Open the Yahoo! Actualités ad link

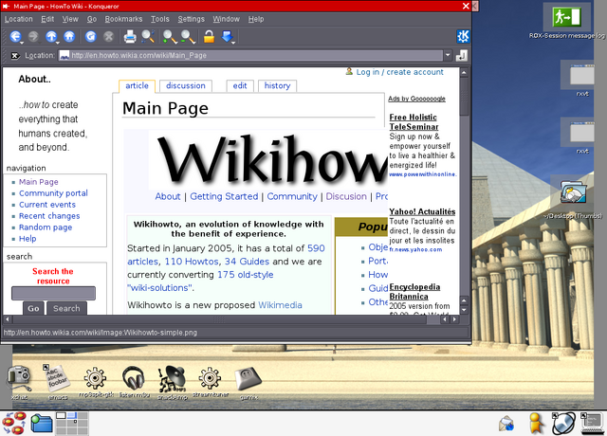pos(422,211)
